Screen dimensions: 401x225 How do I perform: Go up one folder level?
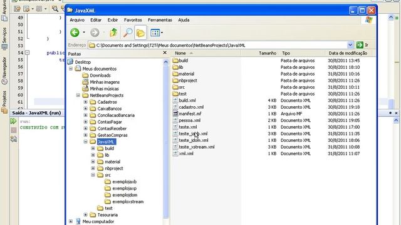[x=113, y=32]
